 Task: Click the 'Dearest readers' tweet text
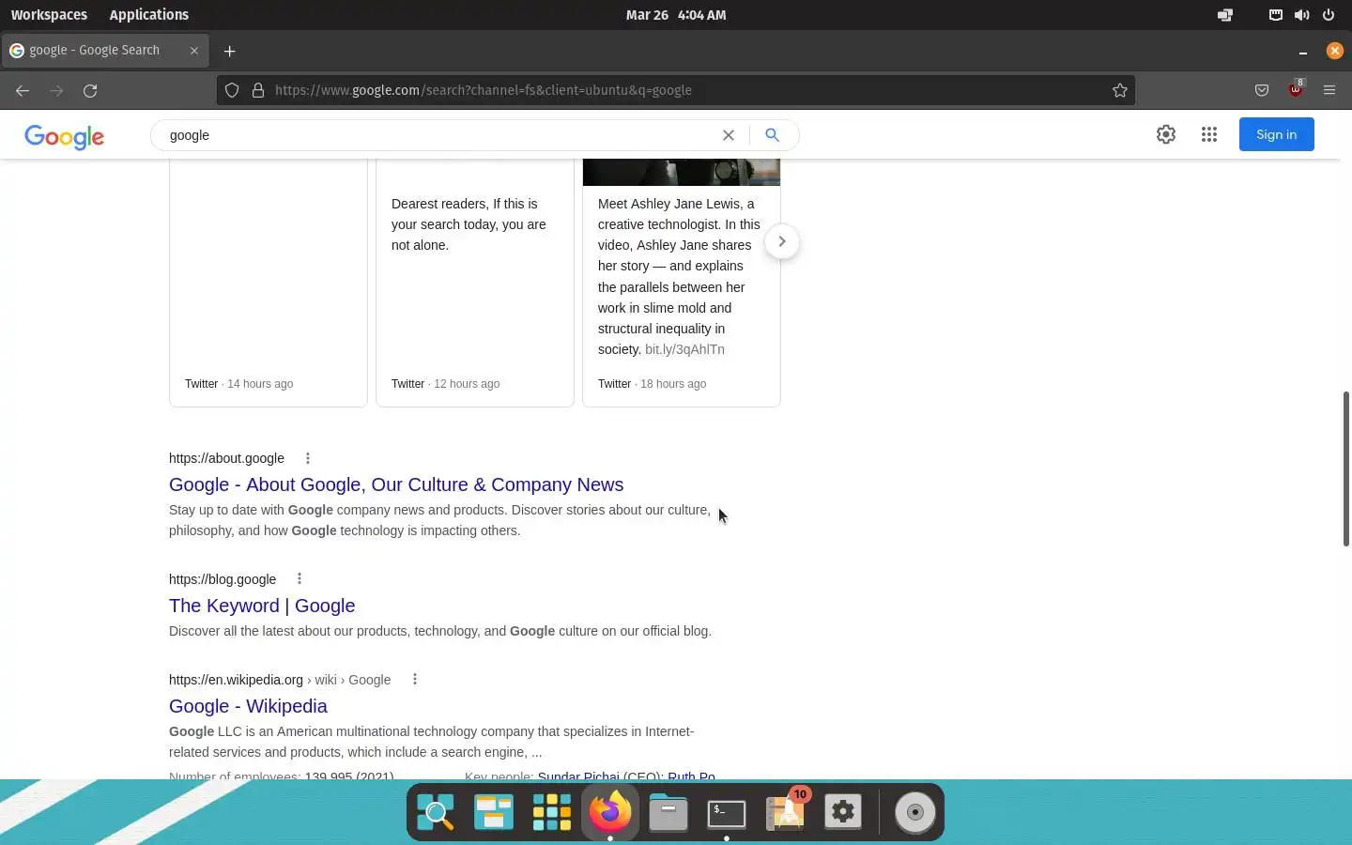[x=469, y=224]
